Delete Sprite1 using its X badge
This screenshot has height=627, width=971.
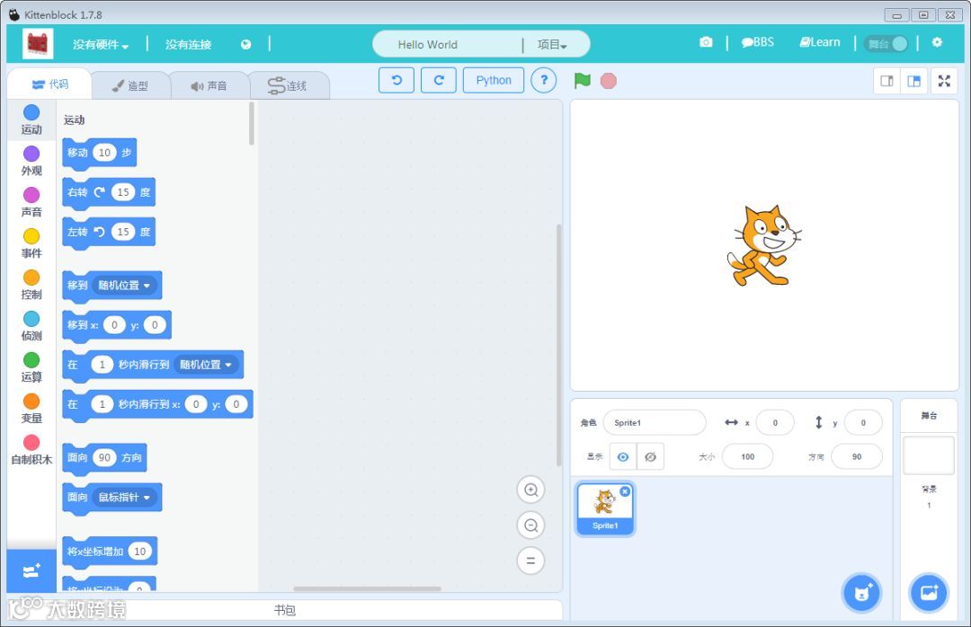pyautogui.click(x=626, y=491)
